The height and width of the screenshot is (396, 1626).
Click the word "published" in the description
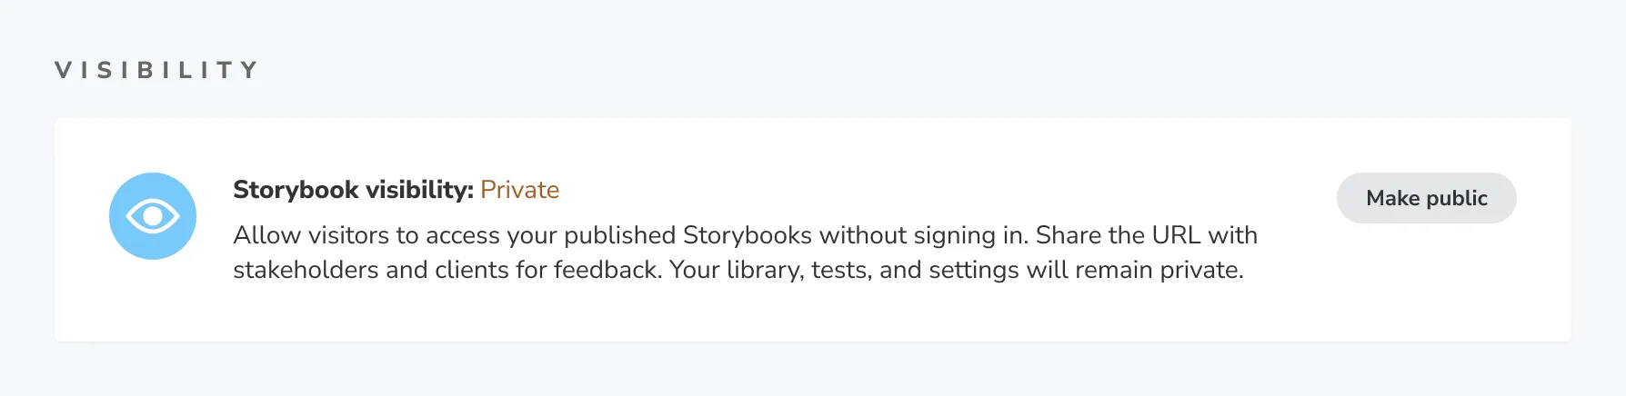pos(620,235)
